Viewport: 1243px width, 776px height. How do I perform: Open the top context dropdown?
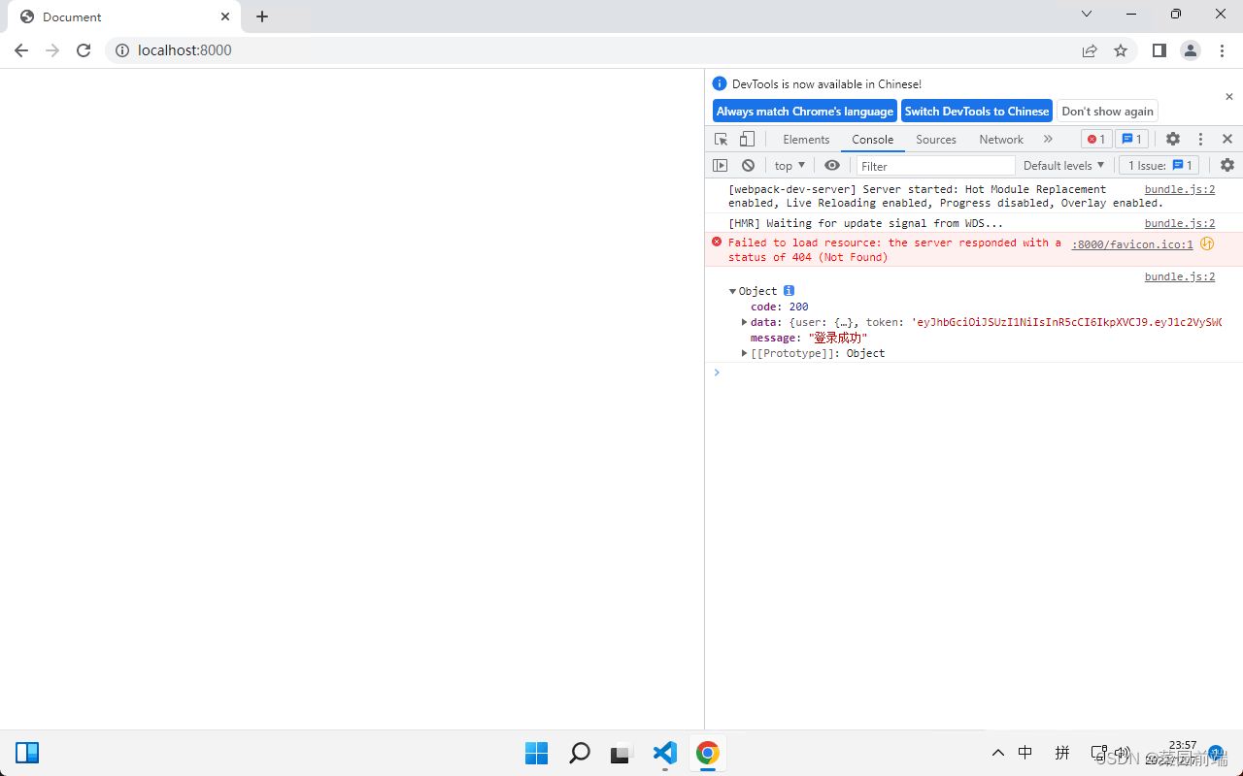pyautogui.click(x=789, y=166)
